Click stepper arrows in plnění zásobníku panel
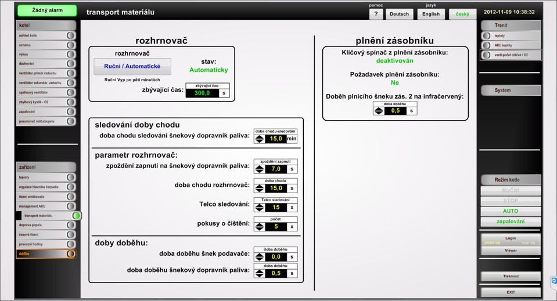Viewport: 557px width, 301px height. pyautogui.click(x=379, y=111)
